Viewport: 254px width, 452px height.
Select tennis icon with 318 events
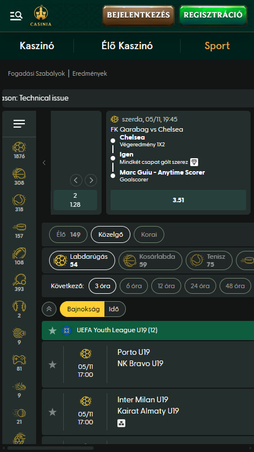19,201
